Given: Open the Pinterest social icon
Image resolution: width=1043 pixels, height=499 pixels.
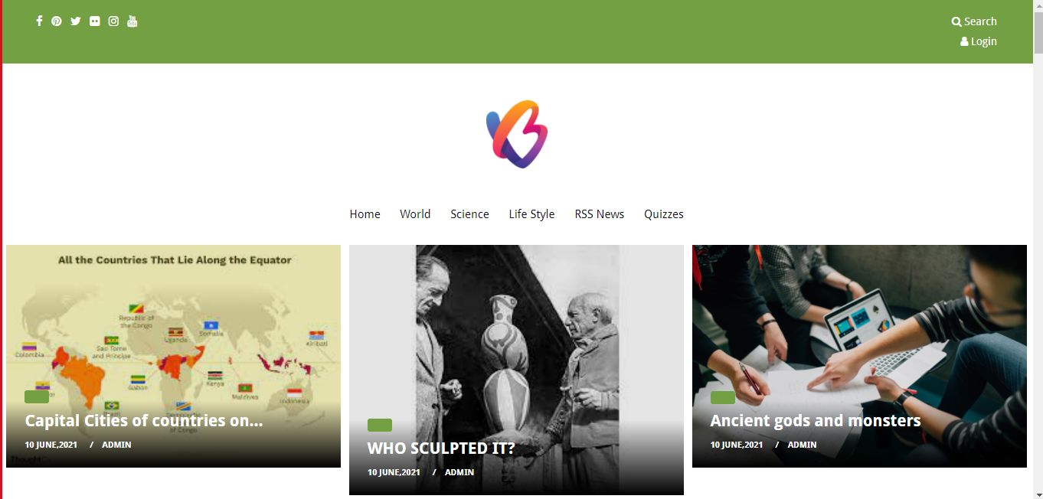Looking at the screenshot, I should [57, 21].
